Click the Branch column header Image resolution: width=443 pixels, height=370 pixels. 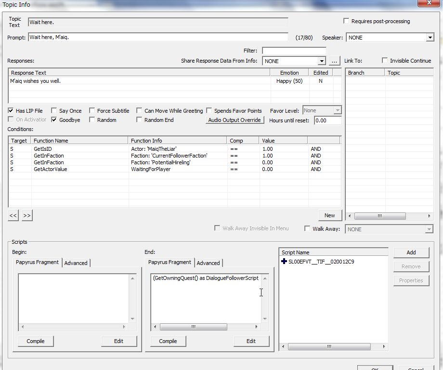coord(365,73)
